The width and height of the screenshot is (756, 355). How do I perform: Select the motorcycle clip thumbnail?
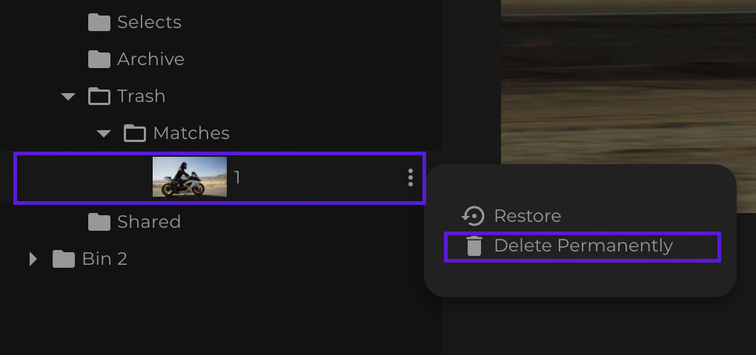(190, 177)
